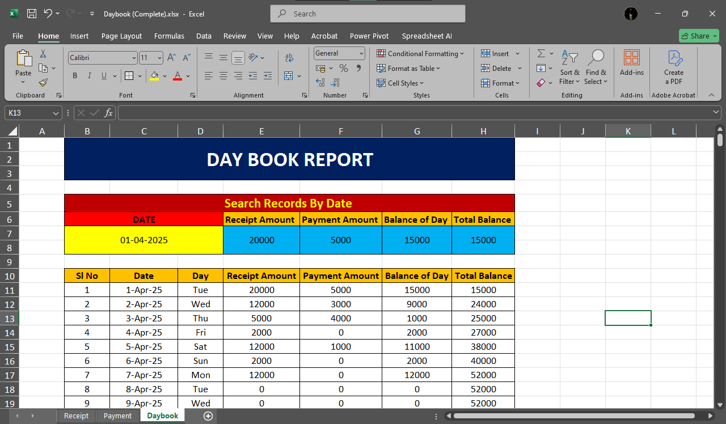
Task: Toggle Bold formatting
Action: coord(75,76)
